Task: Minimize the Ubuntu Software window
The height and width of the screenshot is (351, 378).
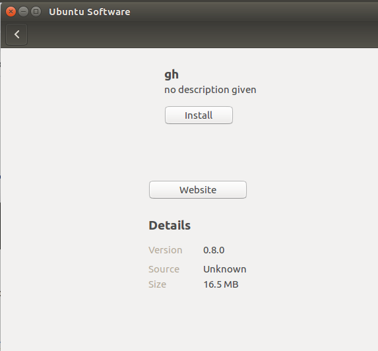Action: (x=23, y=12)
